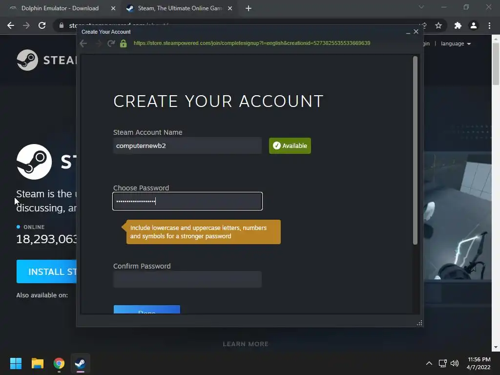Image resolution: width=500 pixels, height=375 pixels.
Task: Click the green Available indicator
Action: click(x=290, y=146)
